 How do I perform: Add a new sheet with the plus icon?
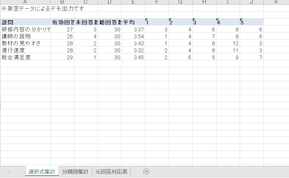click(146, 172)
